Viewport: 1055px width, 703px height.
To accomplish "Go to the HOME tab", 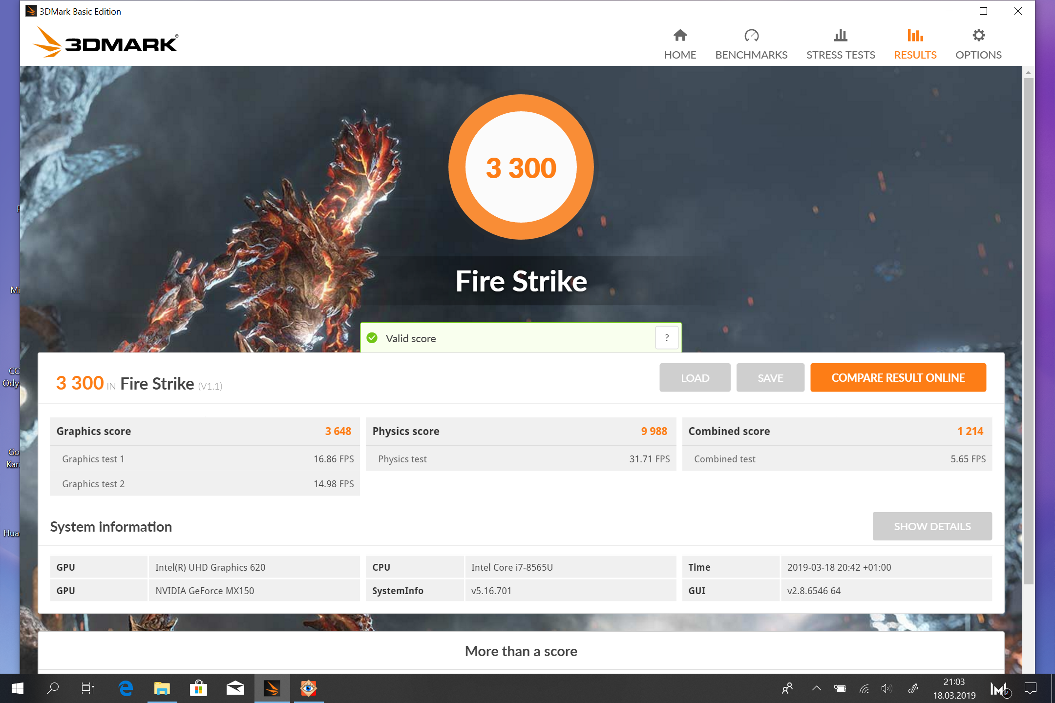I will coord(680,44).
